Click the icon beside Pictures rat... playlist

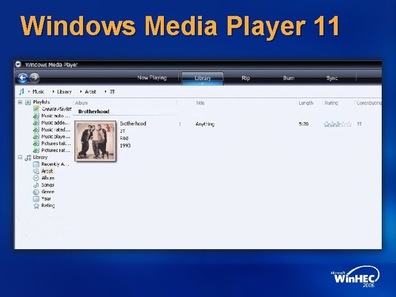[x=36, y=150]
